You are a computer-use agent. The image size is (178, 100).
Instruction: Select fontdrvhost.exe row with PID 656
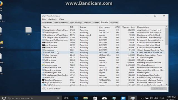103,67
